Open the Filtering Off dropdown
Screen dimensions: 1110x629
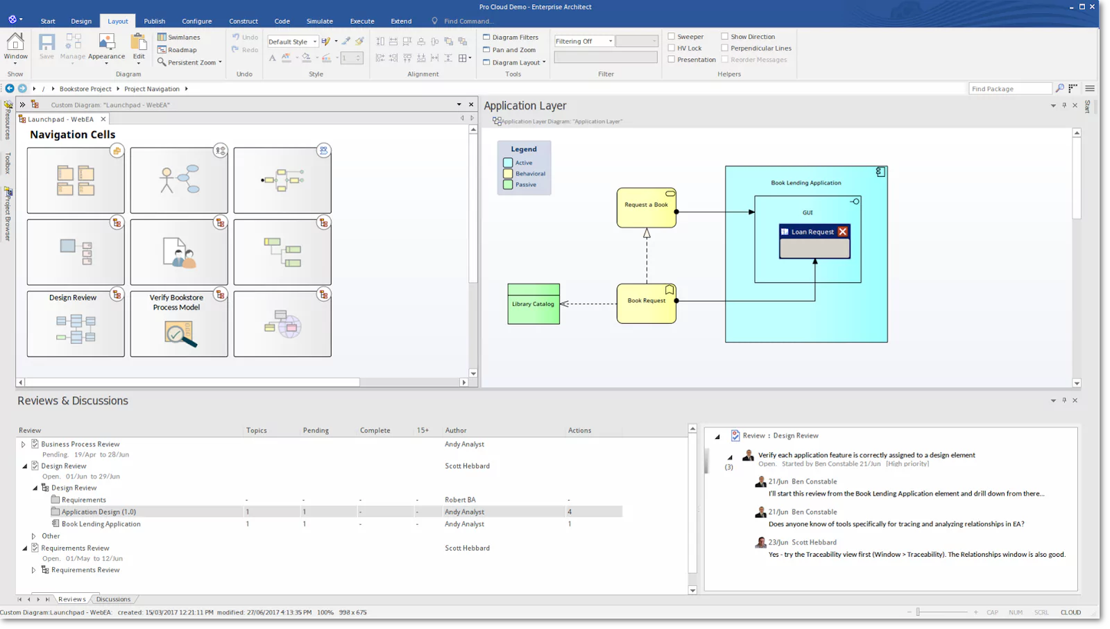[x=610, y=42]
